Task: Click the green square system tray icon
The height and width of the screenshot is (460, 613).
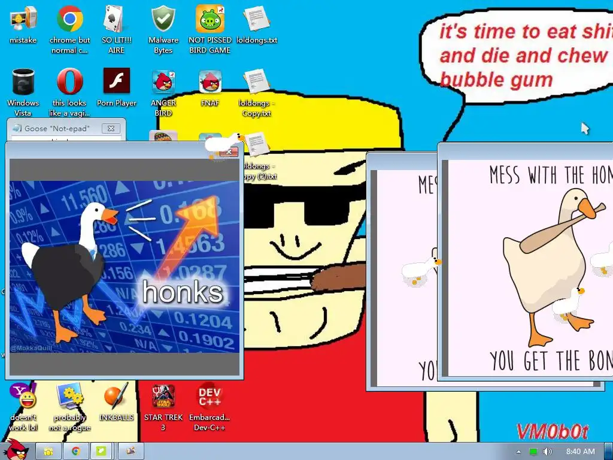Action: pyautogui.click(x=533, y=452)
